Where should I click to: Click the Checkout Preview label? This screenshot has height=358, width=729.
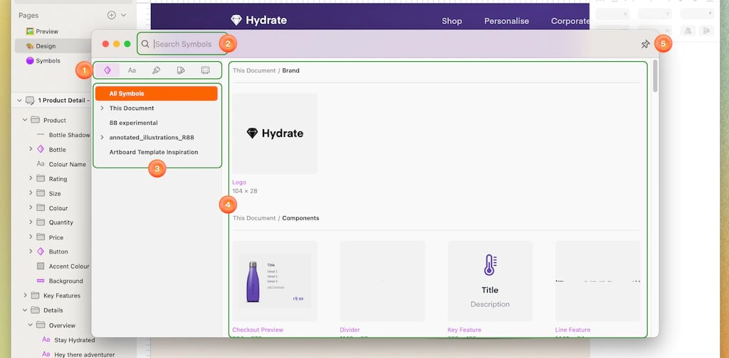coord(258,330)
